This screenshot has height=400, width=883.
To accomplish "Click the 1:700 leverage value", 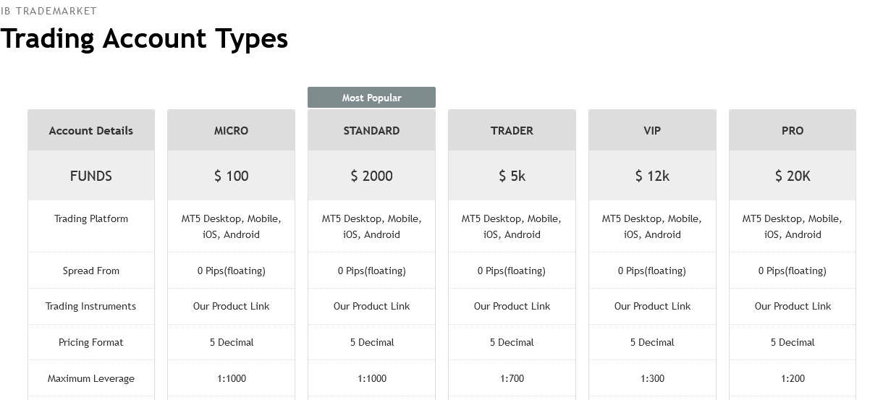I will pos(512,378).
